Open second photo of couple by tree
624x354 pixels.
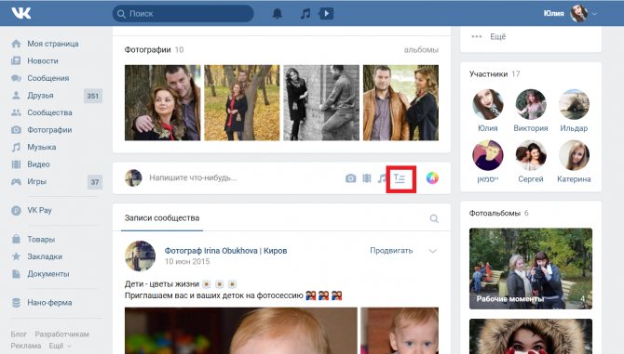242,102
